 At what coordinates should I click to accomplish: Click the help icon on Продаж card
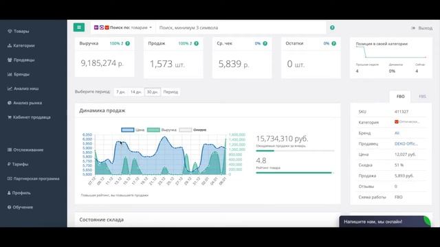[197, 43]
